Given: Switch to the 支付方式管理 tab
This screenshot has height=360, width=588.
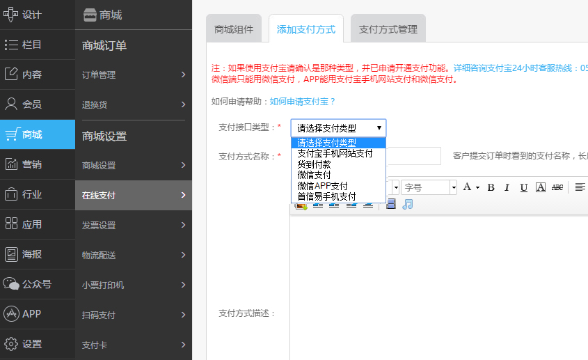Looking at the screenshot, I should [388, 29].
